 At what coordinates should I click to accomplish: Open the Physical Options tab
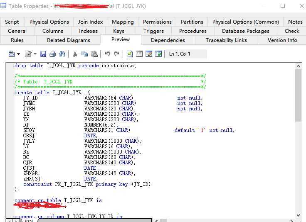49,22
